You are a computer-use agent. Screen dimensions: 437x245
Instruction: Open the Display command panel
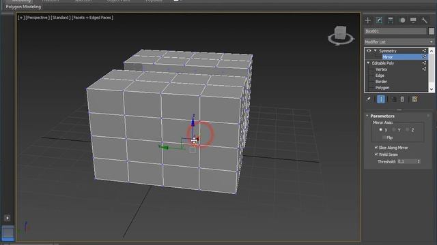[413, 20]
